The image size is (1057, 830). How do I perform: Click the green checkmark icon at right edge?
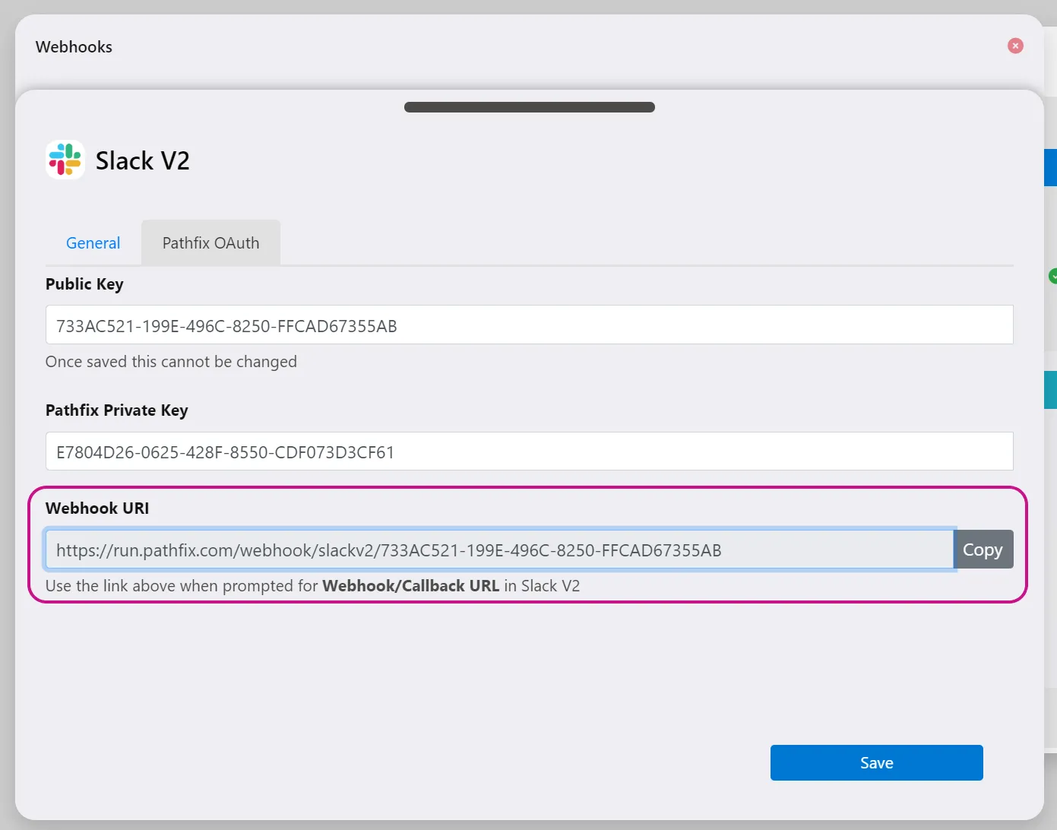[x=1052, y=276]
